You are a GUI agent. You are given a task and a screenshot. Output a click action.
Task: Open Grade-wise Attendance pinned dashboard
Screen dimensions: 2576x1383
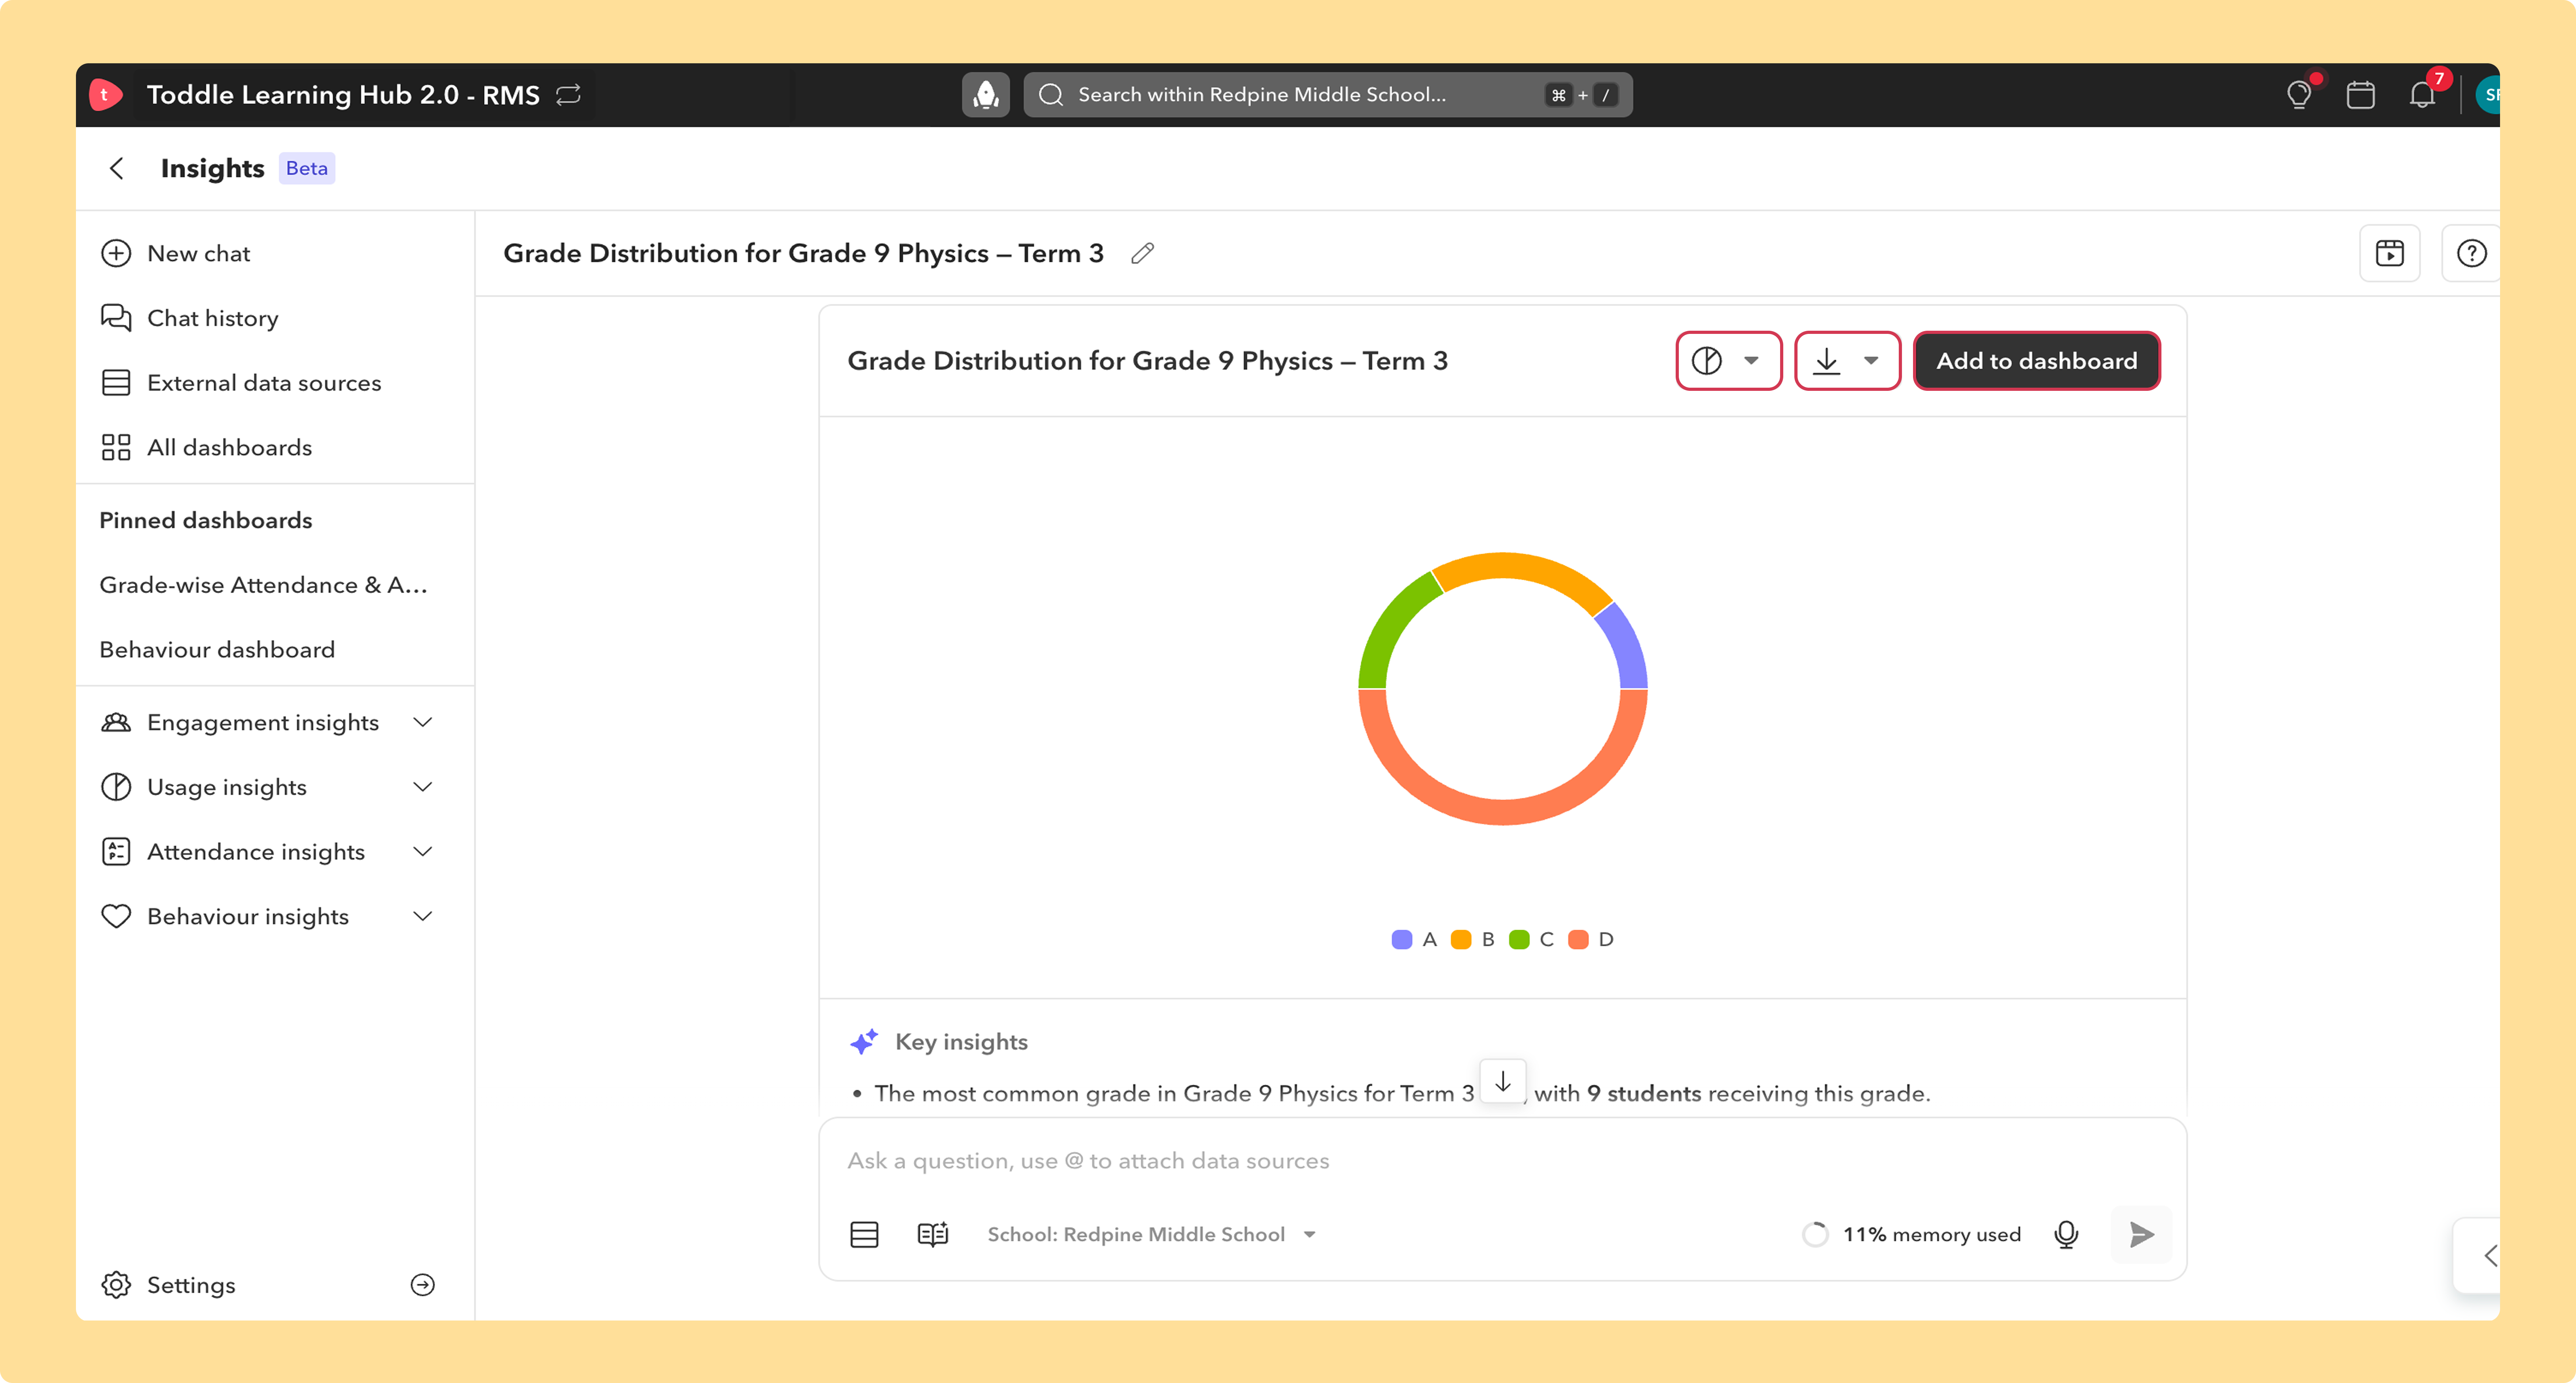coord(264,585)
